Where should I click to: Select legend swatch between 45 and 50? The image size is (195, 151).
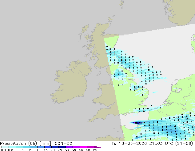pos(90,147)
